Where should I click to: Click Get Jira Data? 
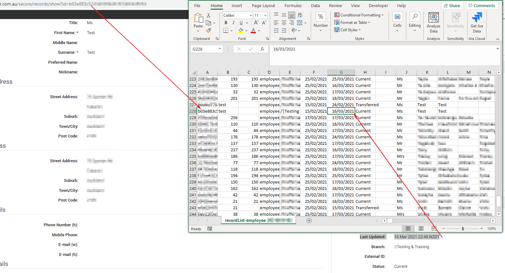(x=477, y=23)
